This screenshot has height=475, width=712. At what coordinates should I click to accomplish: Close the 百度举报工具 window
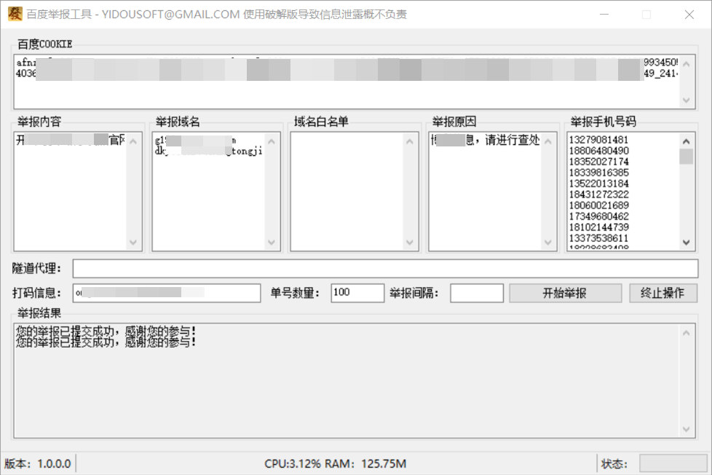(x=689, y=15)
